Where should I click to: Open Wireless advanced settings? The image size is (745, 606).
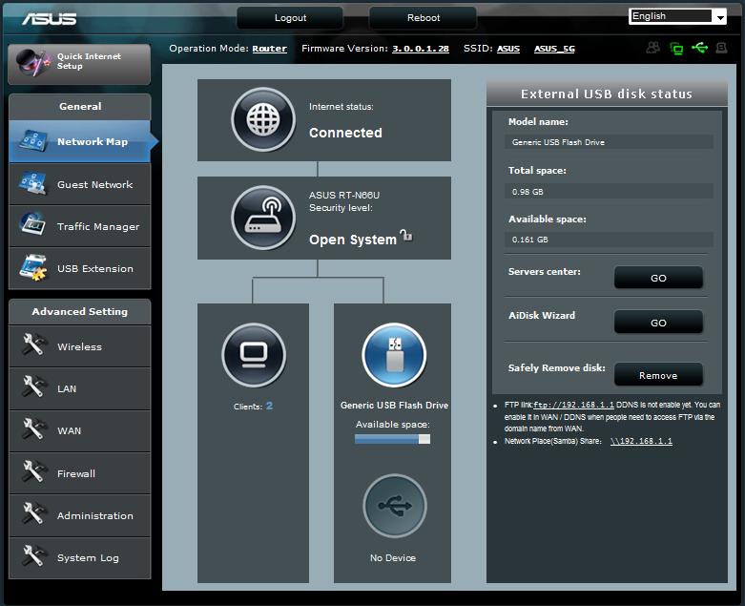pyautogui.click(x=80, y=346)
